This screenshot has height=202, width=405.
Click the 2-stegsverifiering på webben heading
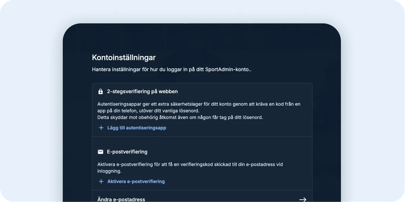(x=142, y=91)
